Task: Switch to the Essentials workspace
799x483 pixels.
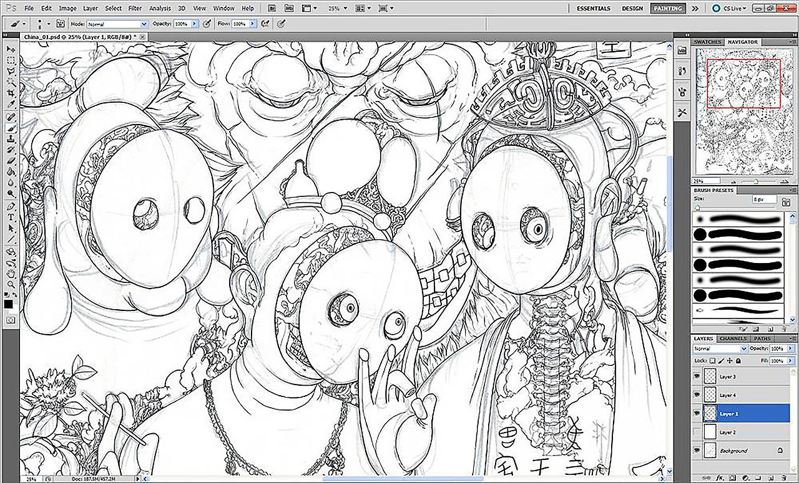Action: click(594, 9)
